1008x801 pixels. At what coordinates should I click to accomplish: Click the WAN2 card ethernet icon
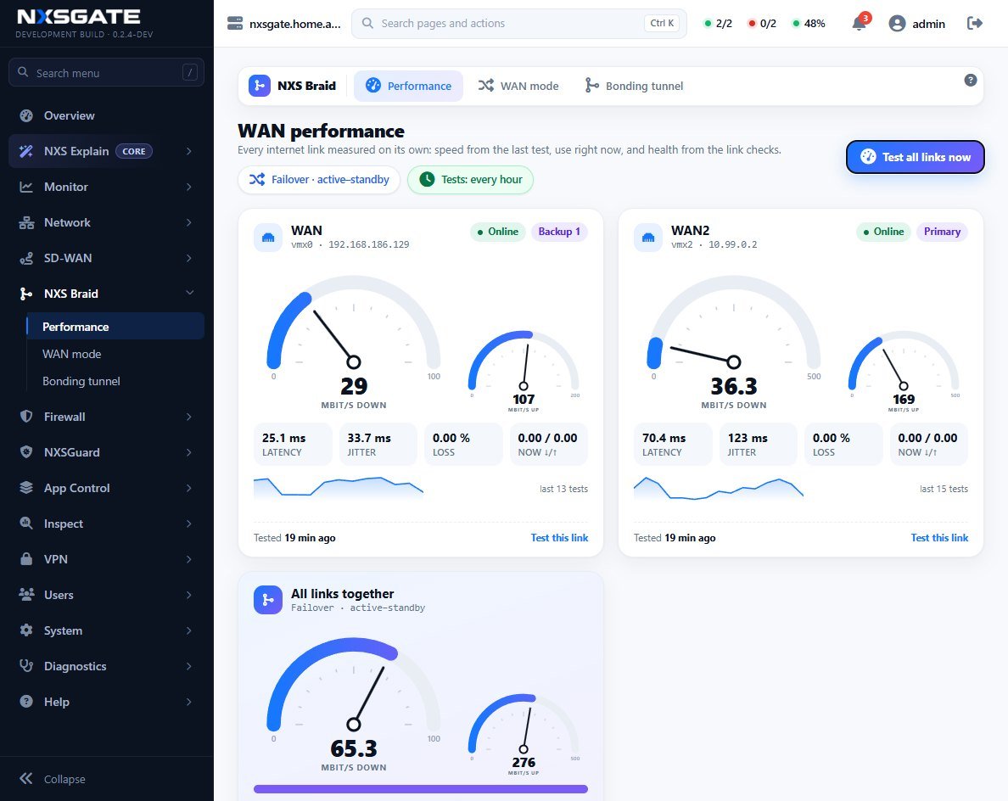click(x=648, y=238)
